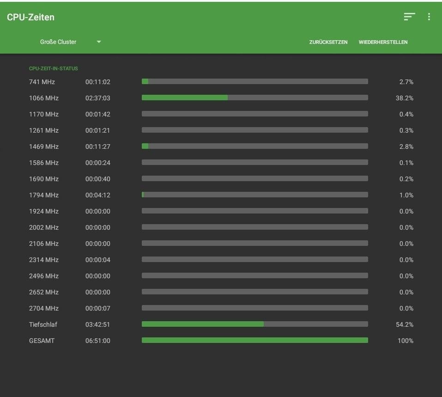Select the 2704 MHz label

pos(44,308)
